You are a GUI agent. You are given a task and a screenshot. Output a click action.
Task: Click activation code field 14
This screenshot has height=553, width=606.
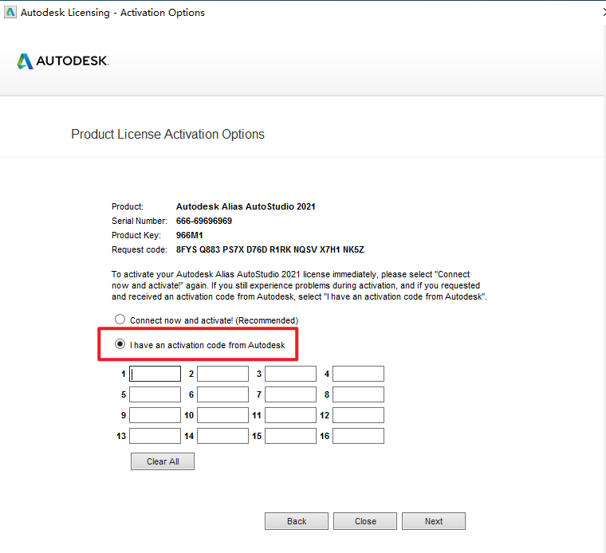click(x=222, y=436)
